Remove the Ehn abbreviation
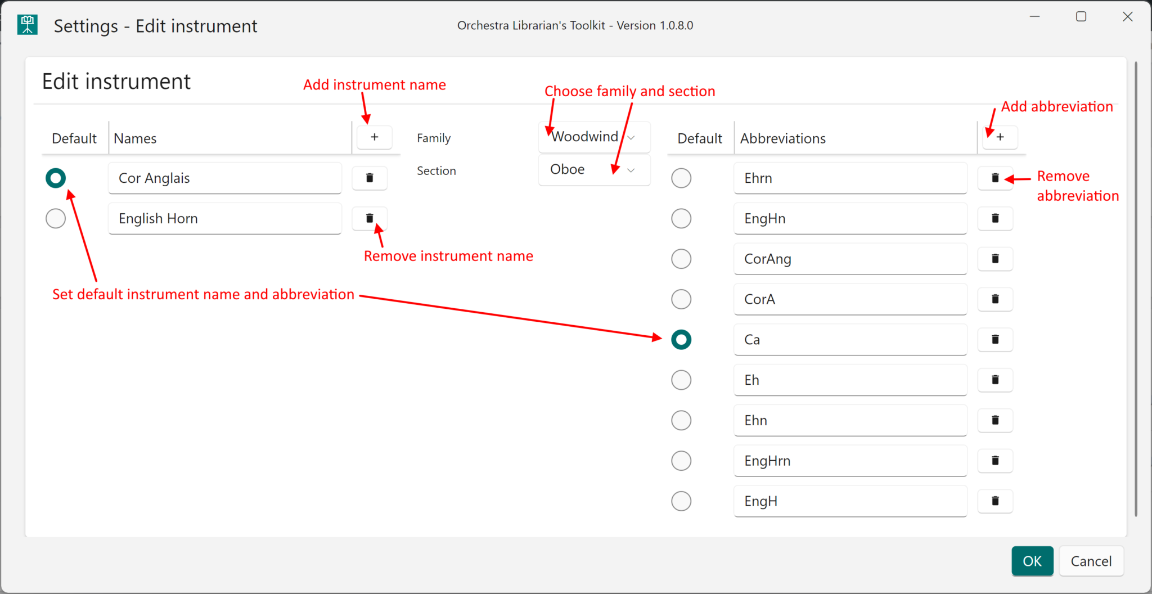The image size is (1152, 594). (995, 420)
